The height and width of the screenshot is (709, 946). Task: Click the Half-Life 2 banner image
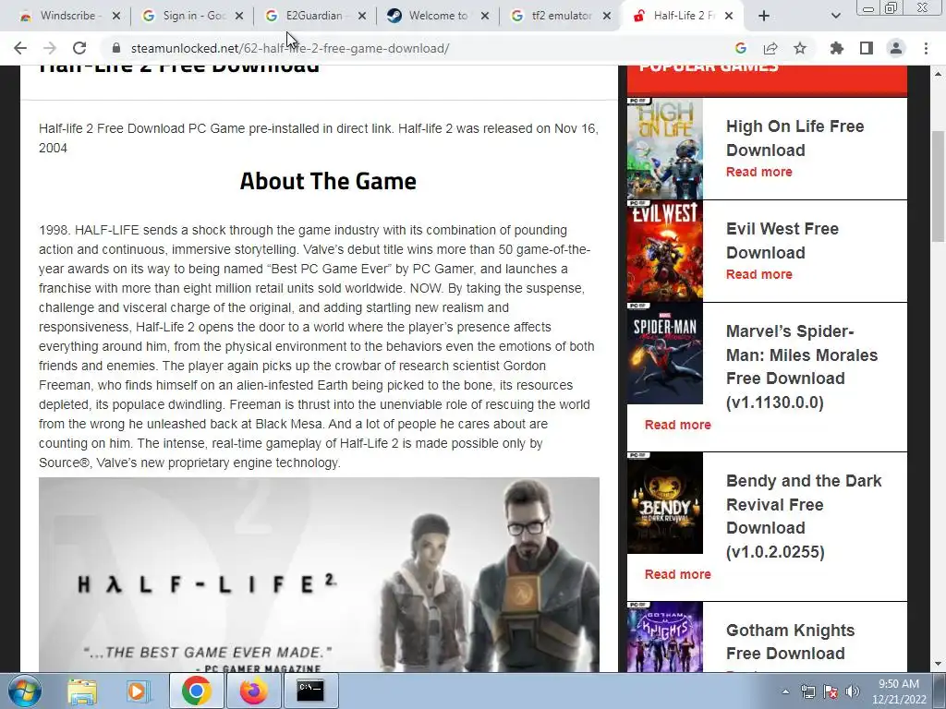[319, 574]
